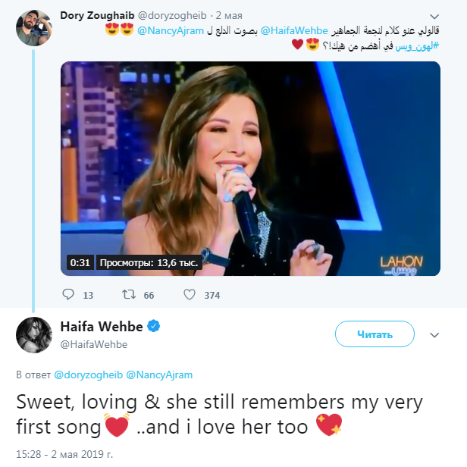Viewport: 467px width, 467px height.
Task: Click the 0:31 video duration badge
Action: pyautogui.click(x=80, y=262)
